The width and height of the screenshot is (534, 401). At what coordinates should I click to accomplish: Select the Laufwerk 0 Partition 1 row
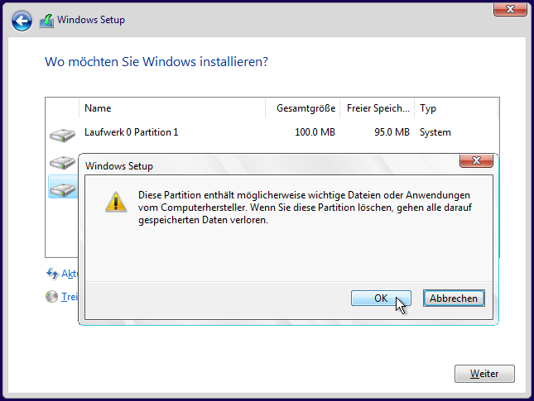[x=272, y=132]
